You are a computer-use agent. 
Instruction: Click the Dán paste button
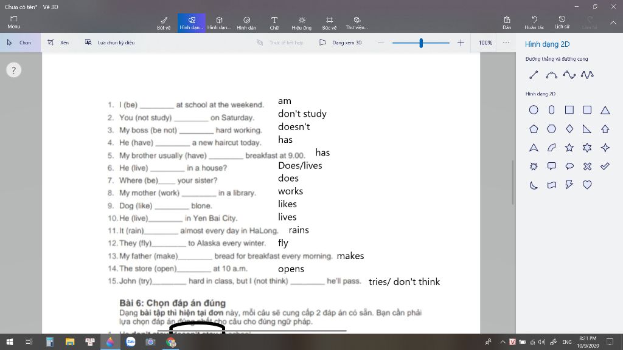tap(507, 23)
